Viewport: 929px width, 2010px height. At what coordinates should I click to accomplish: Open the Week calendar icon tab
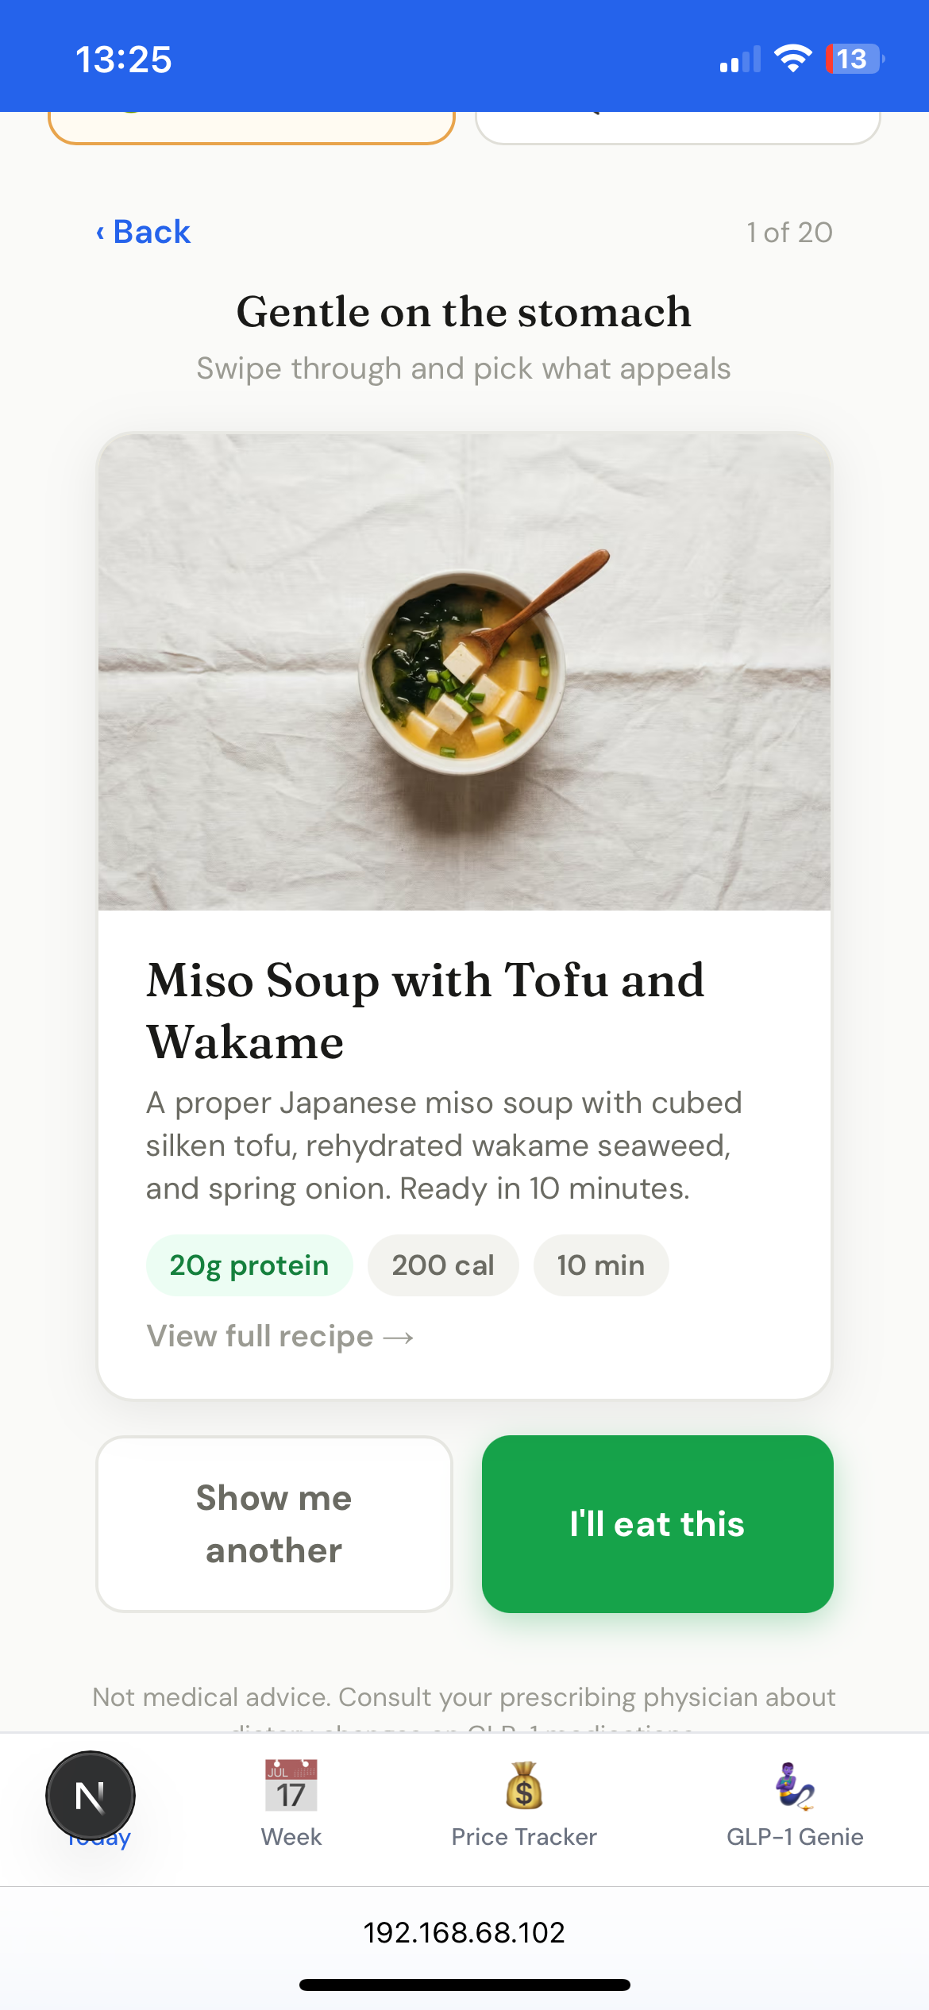[x=291, y=1786]
